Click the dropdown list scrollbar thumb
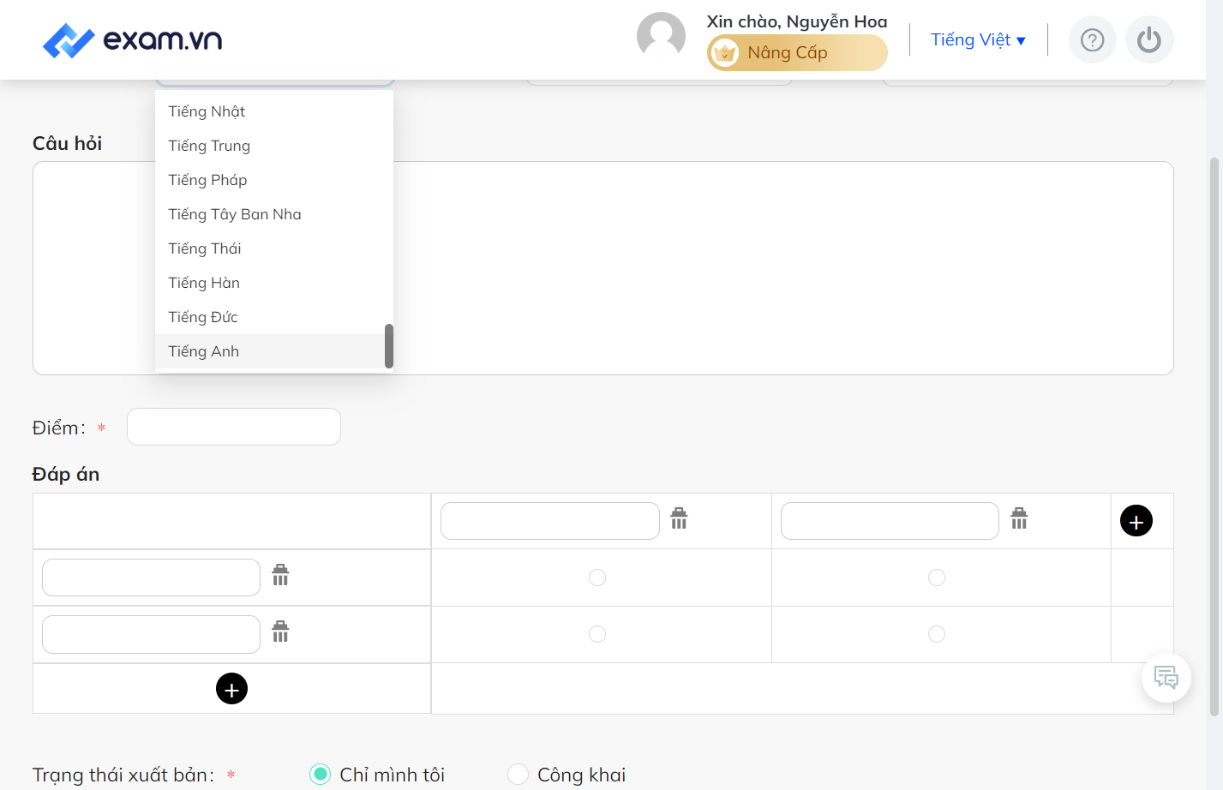Image resolution: width=1223 pixels, height=790 pixels. point(389,345)
